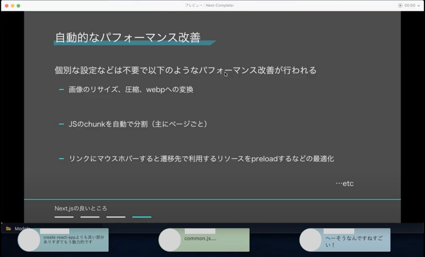Click the avatar on the へーそうなんですね comment

pos(310,240)
